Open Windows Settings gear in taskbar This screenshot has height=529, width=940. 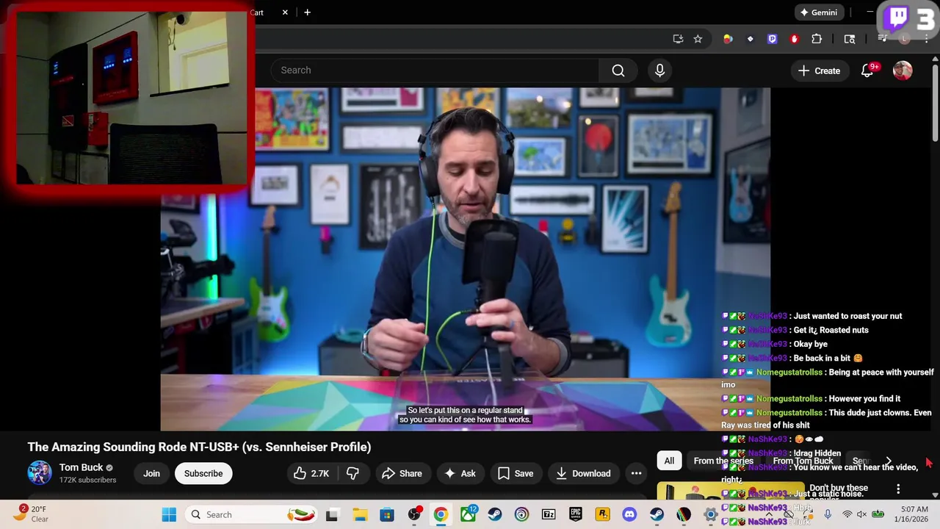tap(710, 514)
